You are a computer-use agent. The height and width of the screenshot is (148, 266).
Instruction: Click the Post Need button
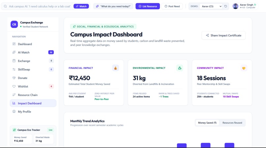click(x=172, y=6)
